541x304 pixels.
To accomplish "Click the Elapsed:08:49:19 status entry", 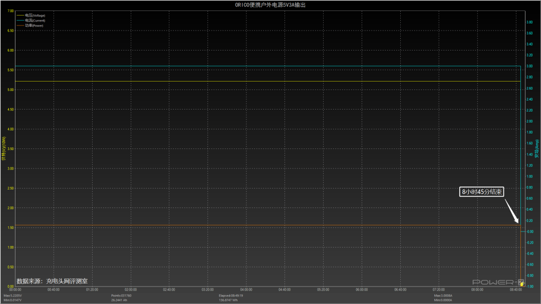I will 231,295.
